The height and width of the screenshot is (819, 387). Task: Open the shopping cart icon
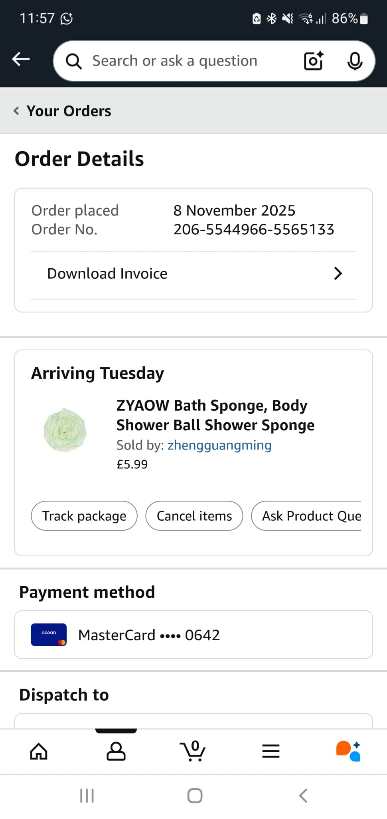pyautogui.click(x=193, y=751)
